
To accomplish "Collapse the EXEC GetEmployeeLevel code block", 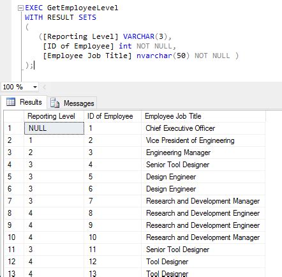I will coord(20,8).
